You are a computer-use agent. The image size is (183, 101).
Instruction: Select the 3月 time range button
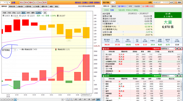click(75, 99)
